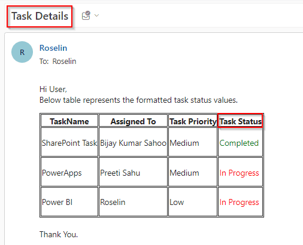
Task: Click the 'Thank You.' closing text
Action: point(59,234)
